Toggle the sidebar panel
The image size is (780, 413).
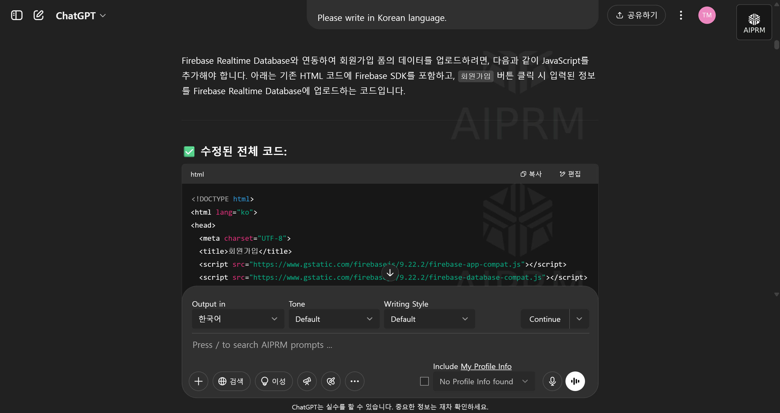(17, 15)
